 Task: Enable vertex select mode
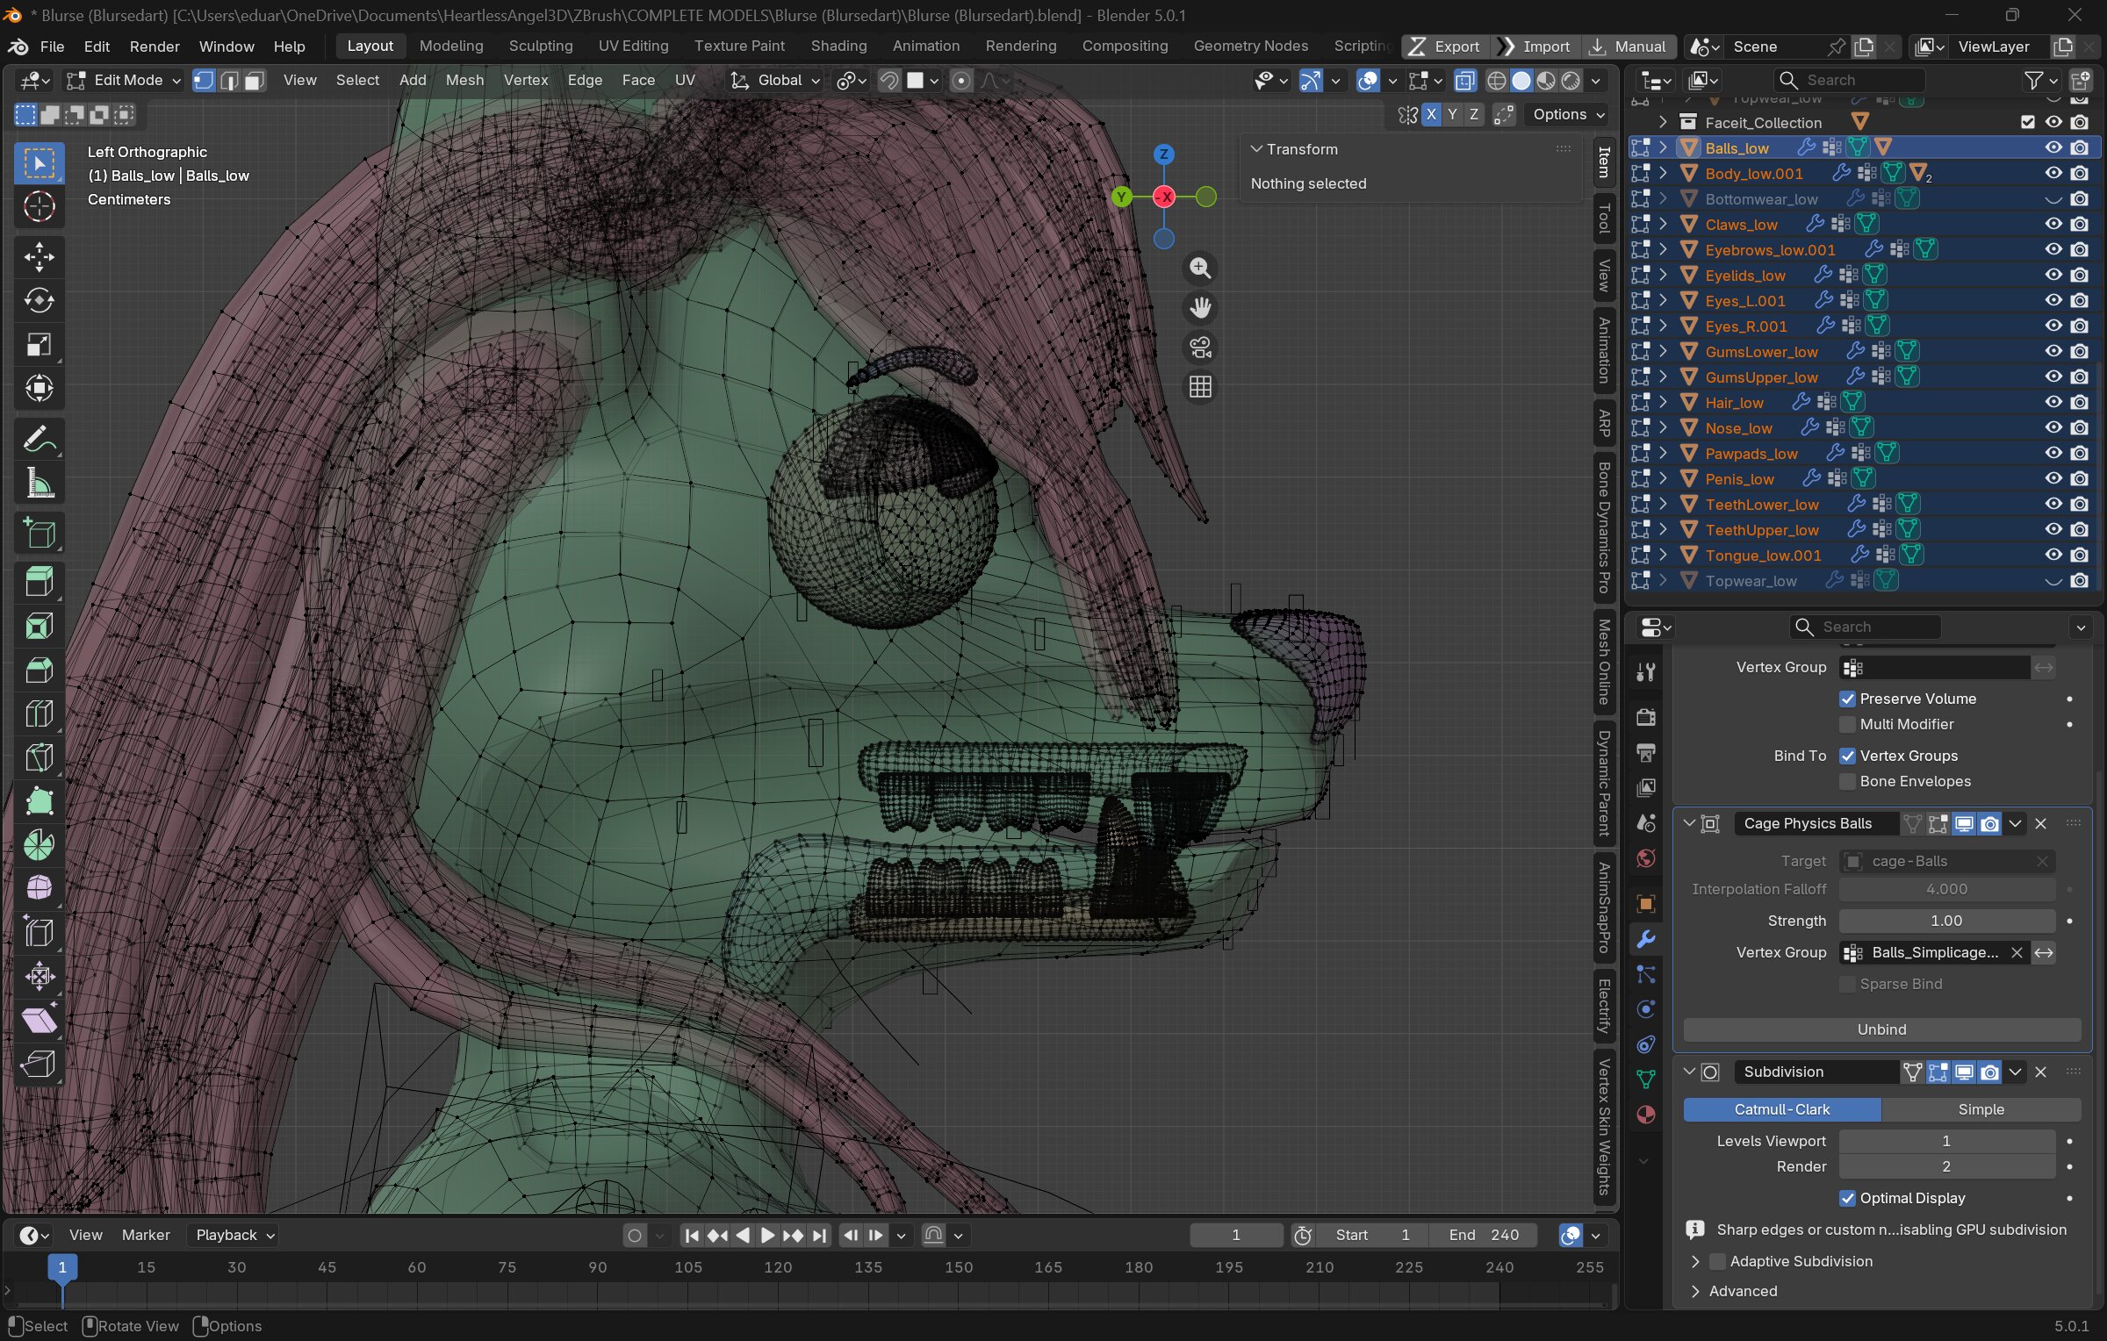click(x=204, y=81)
